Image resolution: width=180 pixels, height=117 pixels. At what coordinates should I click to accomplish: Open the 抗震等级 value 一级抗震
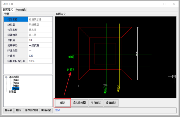[40, 45]
